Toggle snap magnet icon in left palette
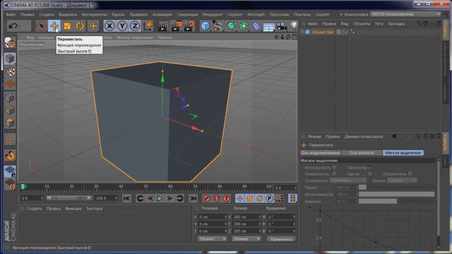 point(10,156)
